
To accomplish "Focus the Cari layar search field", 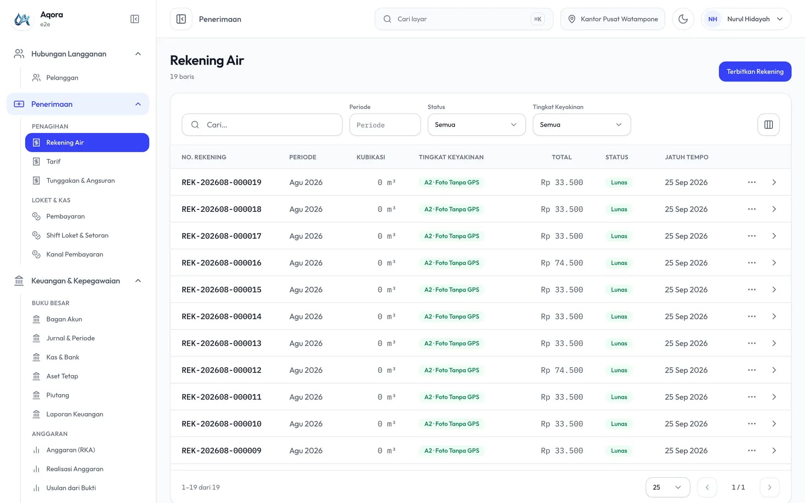I will (464, 19).
